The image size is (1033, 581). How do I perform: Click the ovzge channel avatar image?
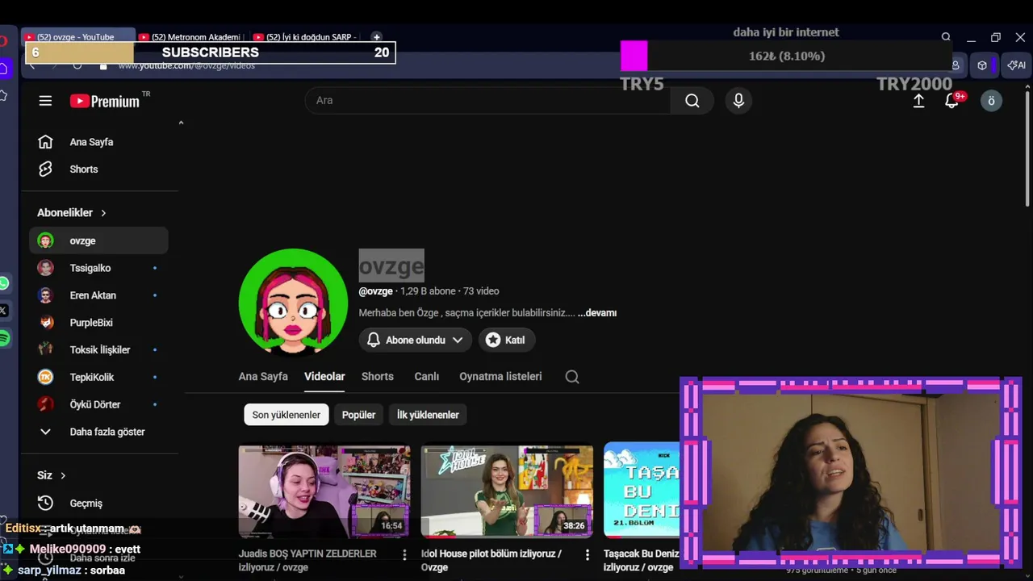coord(293,302)
